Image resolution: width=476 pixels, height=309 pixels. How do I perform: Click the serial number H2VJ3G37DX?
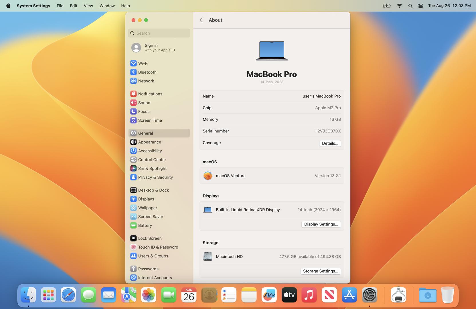click(327, 131)
